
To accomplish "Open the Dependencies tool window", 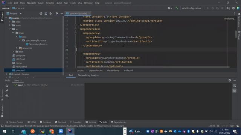I will click(x=119, y=122).
